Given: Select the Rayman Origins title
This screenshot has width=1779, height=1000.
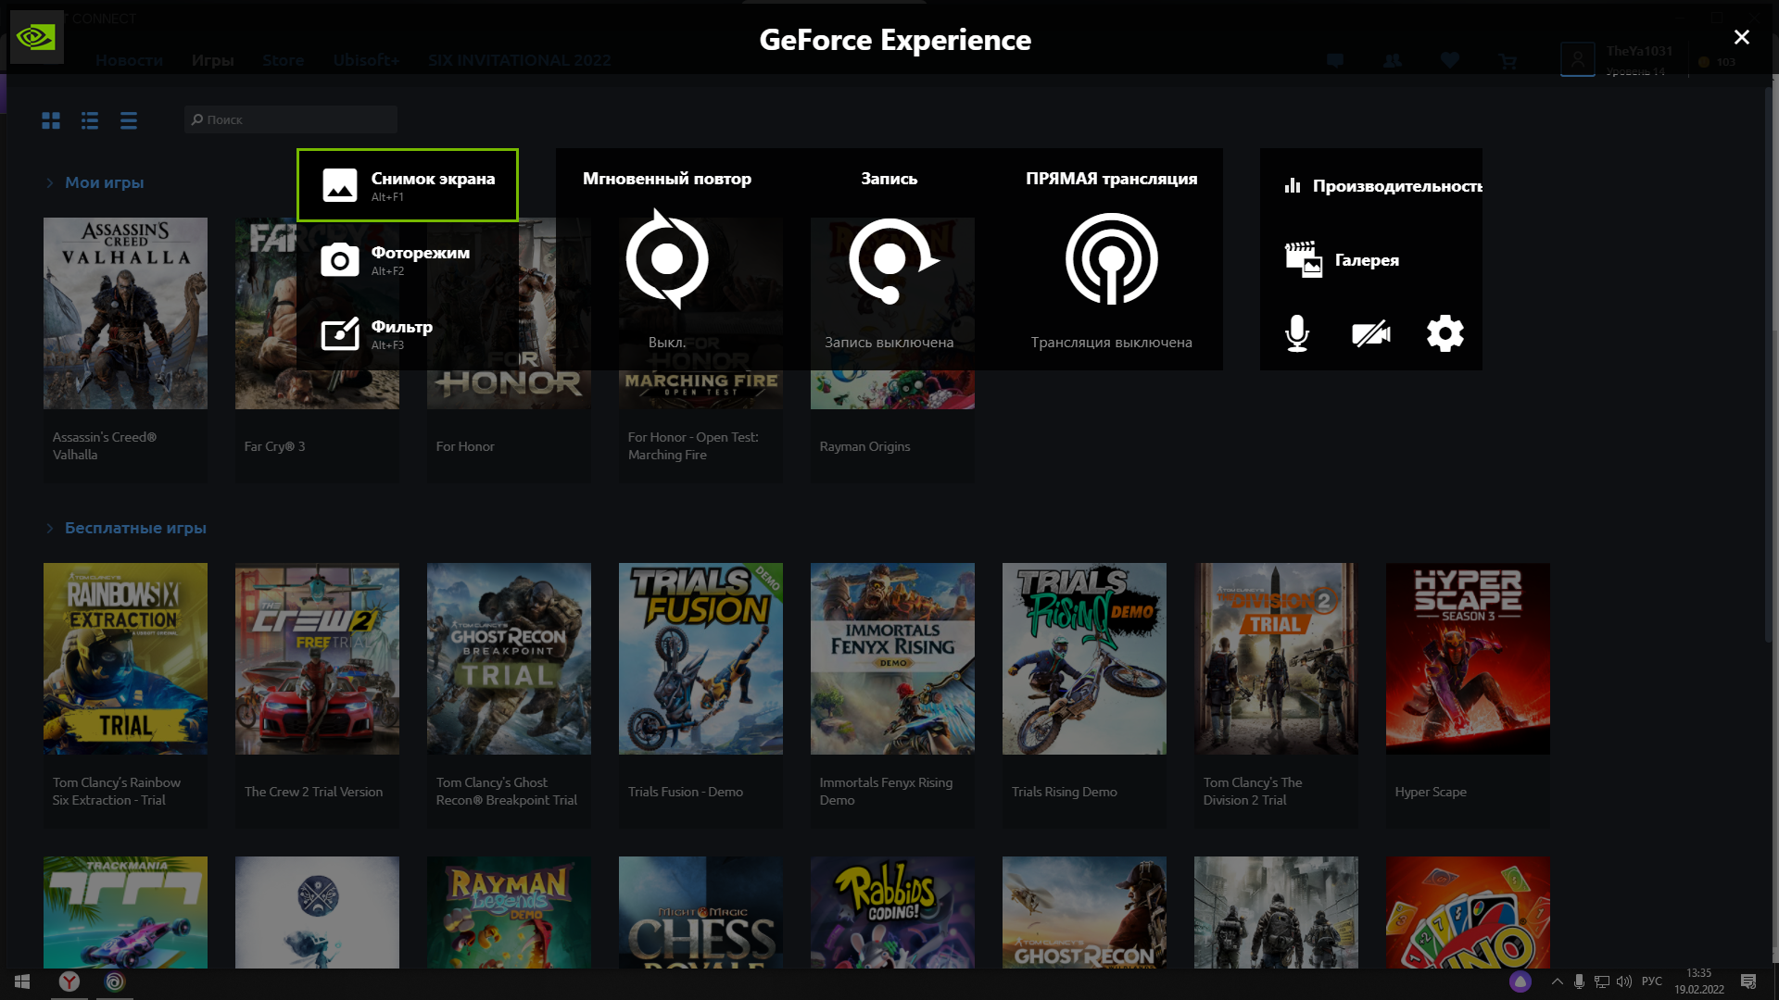Looking at the screenshot, I should [x=864, y=446].
